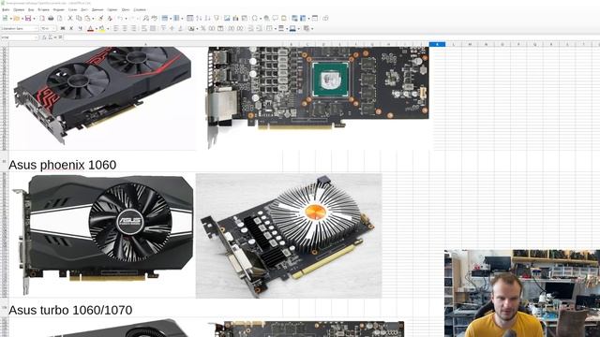The image size is (600, 337).
Task: Insert a pivot table
Action: [245, 19]
